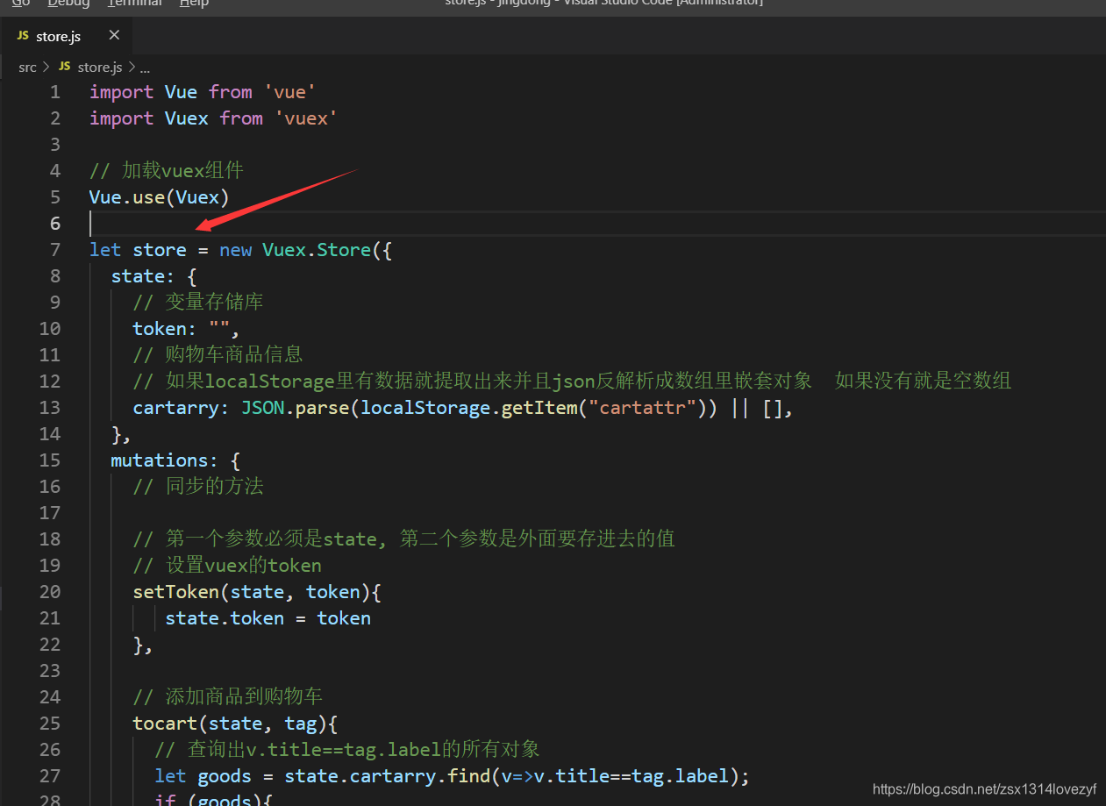This screenshot has height=806, width=1106.
Task: Click line number 20 in the gutter
Action: click(x=50, y=592)
